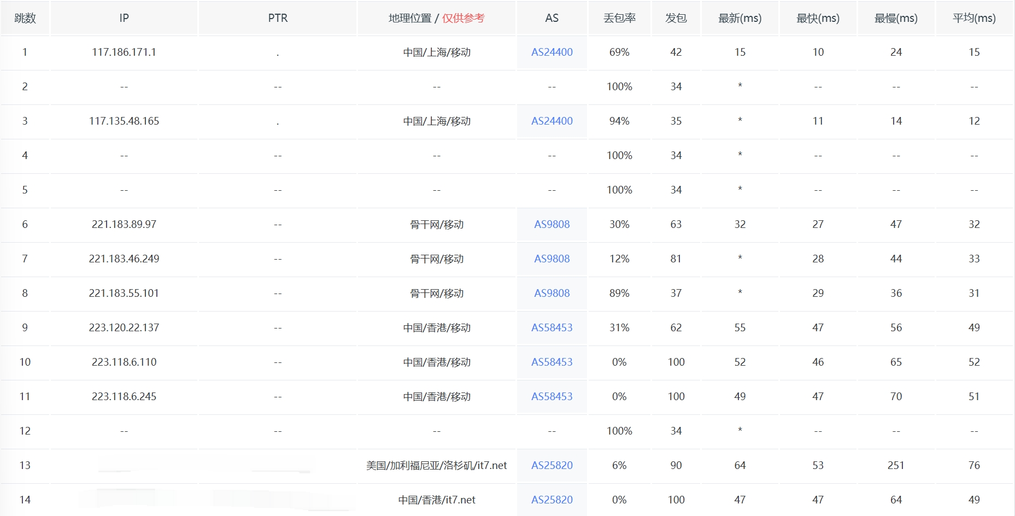The height and width of the screenshot is (516, 1015).
Task: Open AS58453 link for hop 9
Action: (x=551, y=327)
